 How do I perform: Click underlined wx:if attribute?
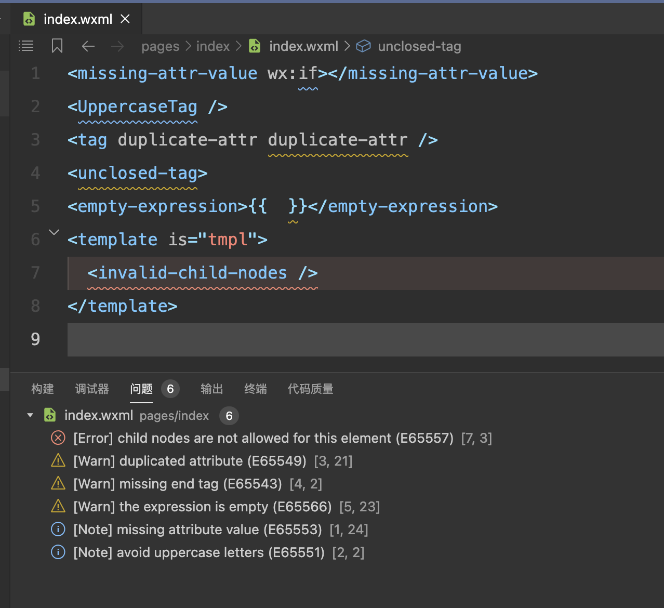coord(293,73)
